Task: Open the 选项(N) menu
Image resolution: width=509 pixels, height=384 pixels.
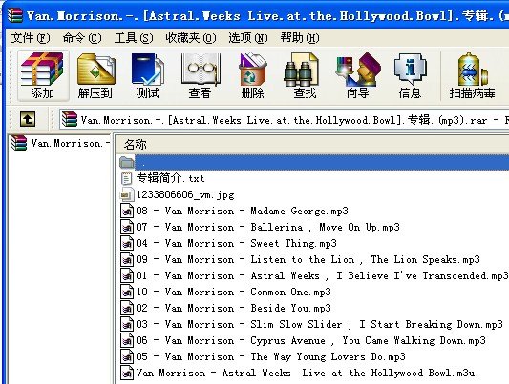Action: click(248, 38)
